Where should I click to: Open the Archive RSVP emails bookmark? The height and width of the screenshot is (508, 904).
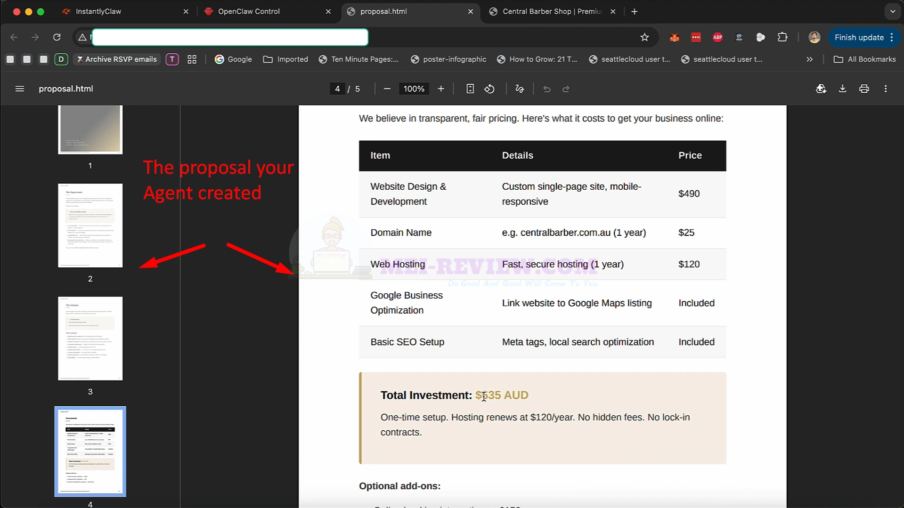(x=117, y=59)
